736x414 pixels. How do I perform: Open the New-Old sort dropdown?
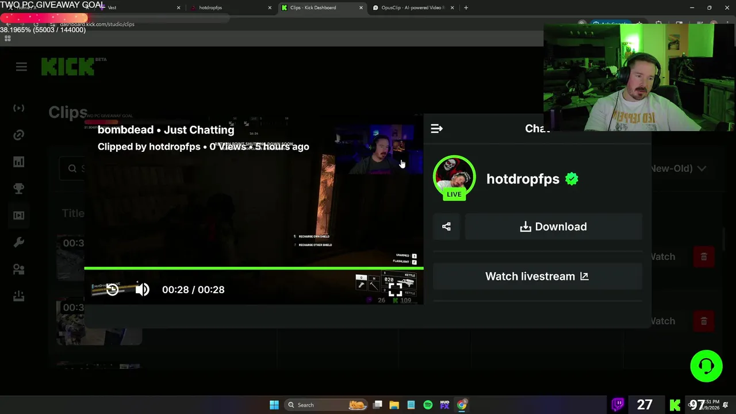click(678, 168)
